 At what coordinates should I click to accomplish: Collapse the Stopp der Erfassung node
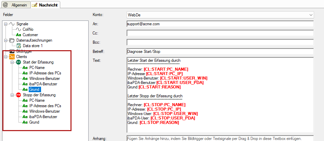tap(12, 95)
